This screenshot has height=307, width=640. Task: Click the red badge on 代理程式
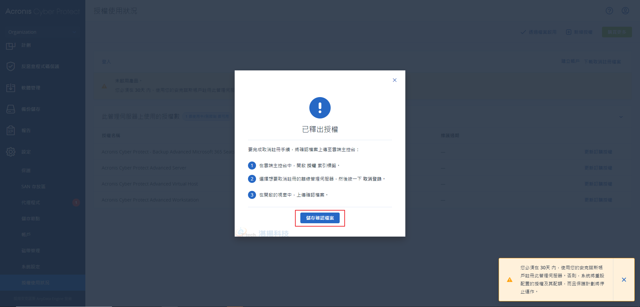[x=76, y=203]
